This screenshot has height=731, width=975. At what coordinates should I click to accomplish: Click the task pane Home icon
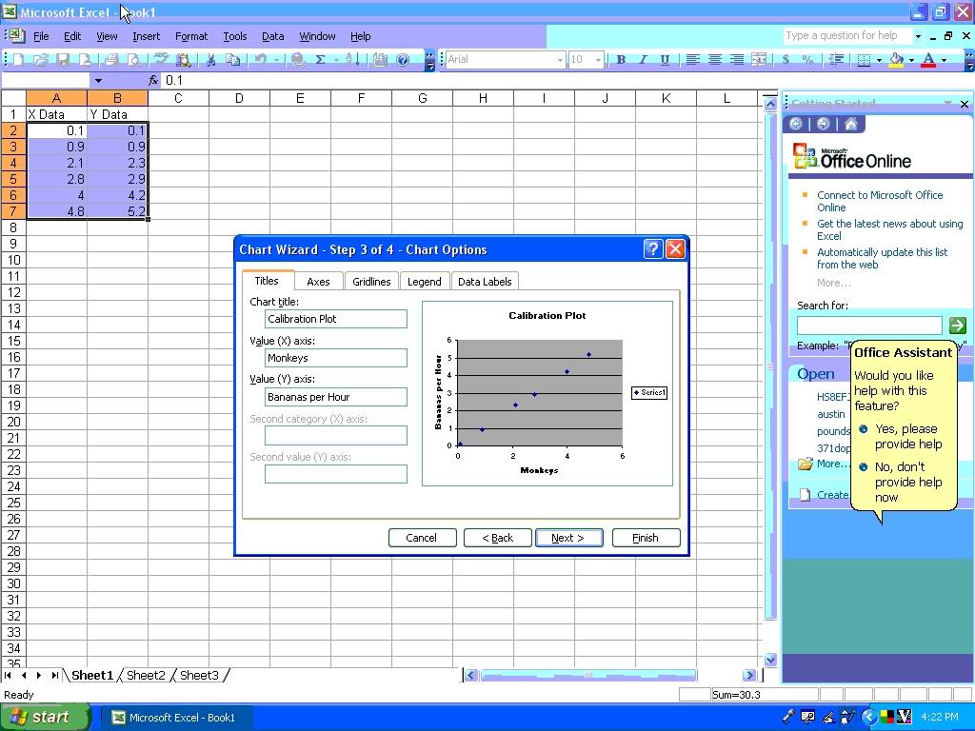[850, 124]
